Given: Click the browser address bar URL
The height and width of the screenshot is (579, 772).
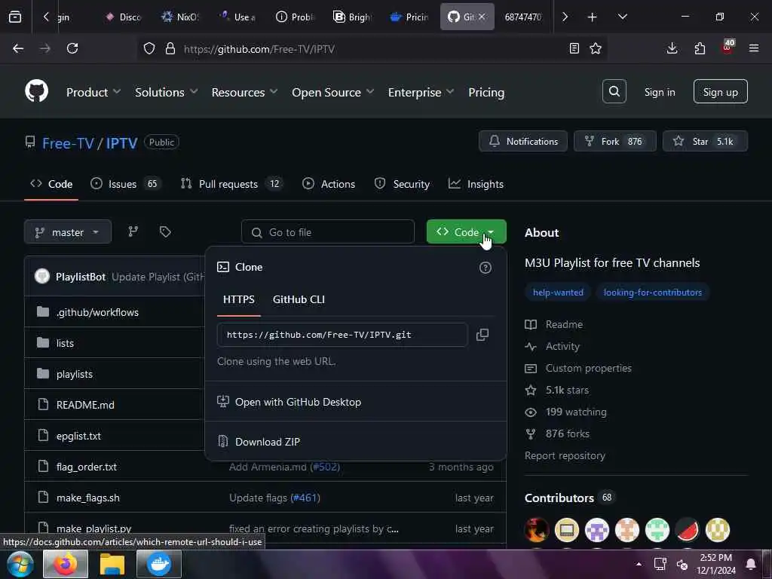Looking at the screenshot, I should 259,49.
